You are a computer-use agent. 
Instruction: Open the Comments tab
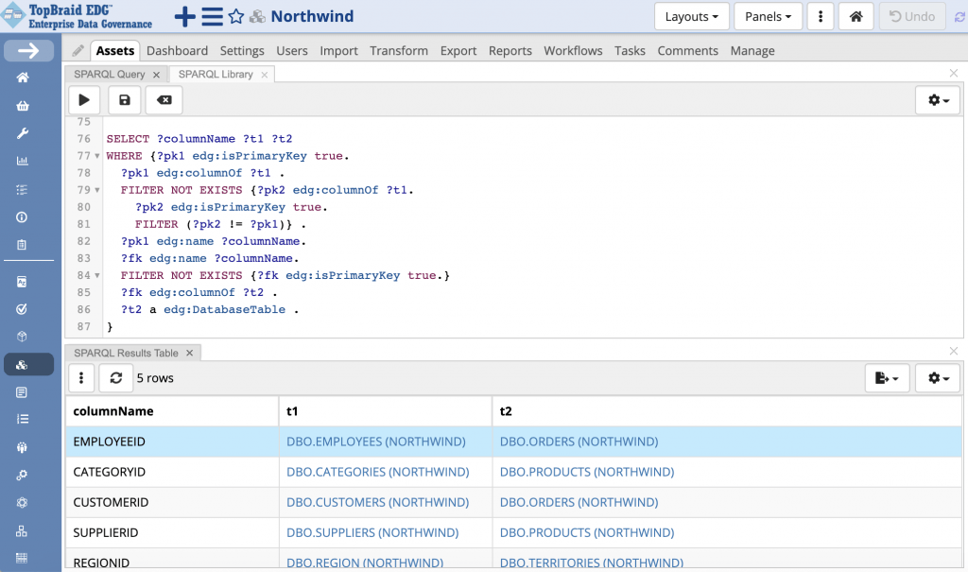click(688, 51)
